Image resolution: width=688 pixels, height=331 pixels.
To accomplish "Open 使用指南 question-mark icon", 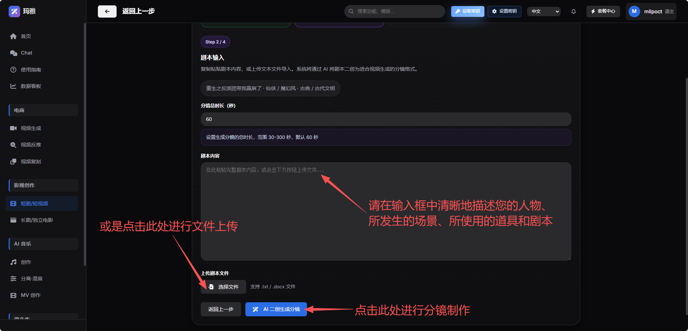I will click(13, 70).
